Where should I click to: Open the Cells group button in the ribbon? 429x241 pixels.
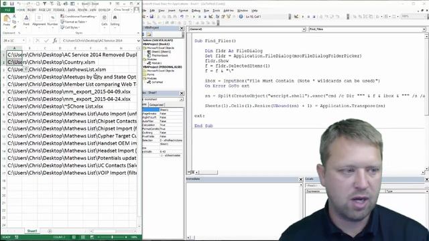pos(105,20)
